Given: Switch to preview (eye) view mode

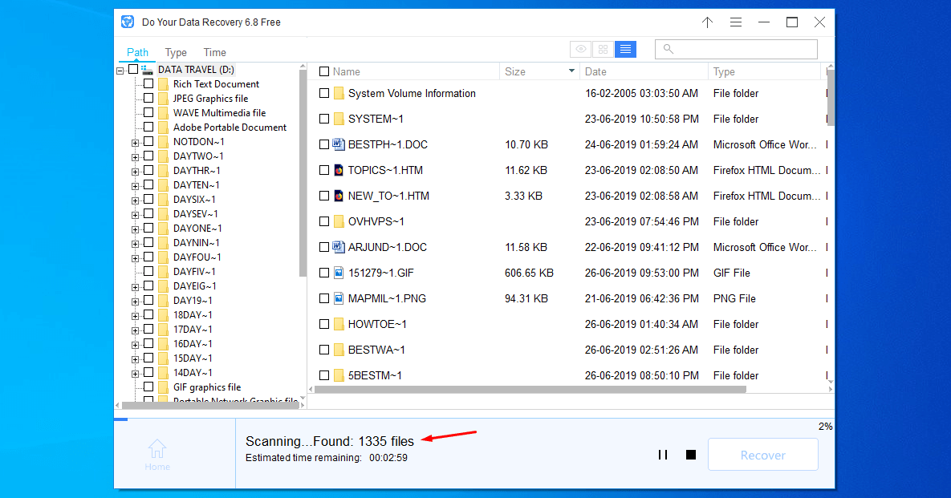Looking at the screenshot, I should click(580, 49).
